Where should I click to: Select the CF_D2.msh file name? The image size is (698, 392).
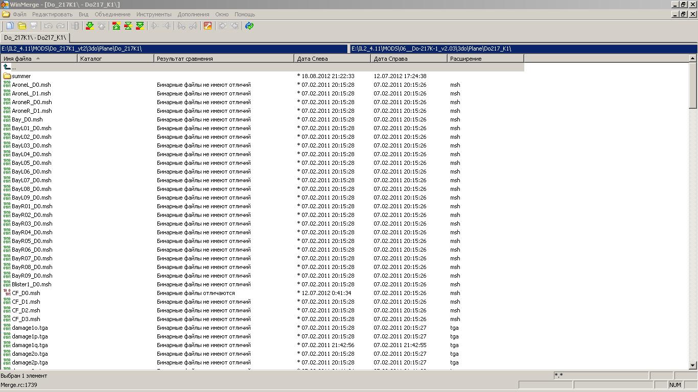point(26,310)
